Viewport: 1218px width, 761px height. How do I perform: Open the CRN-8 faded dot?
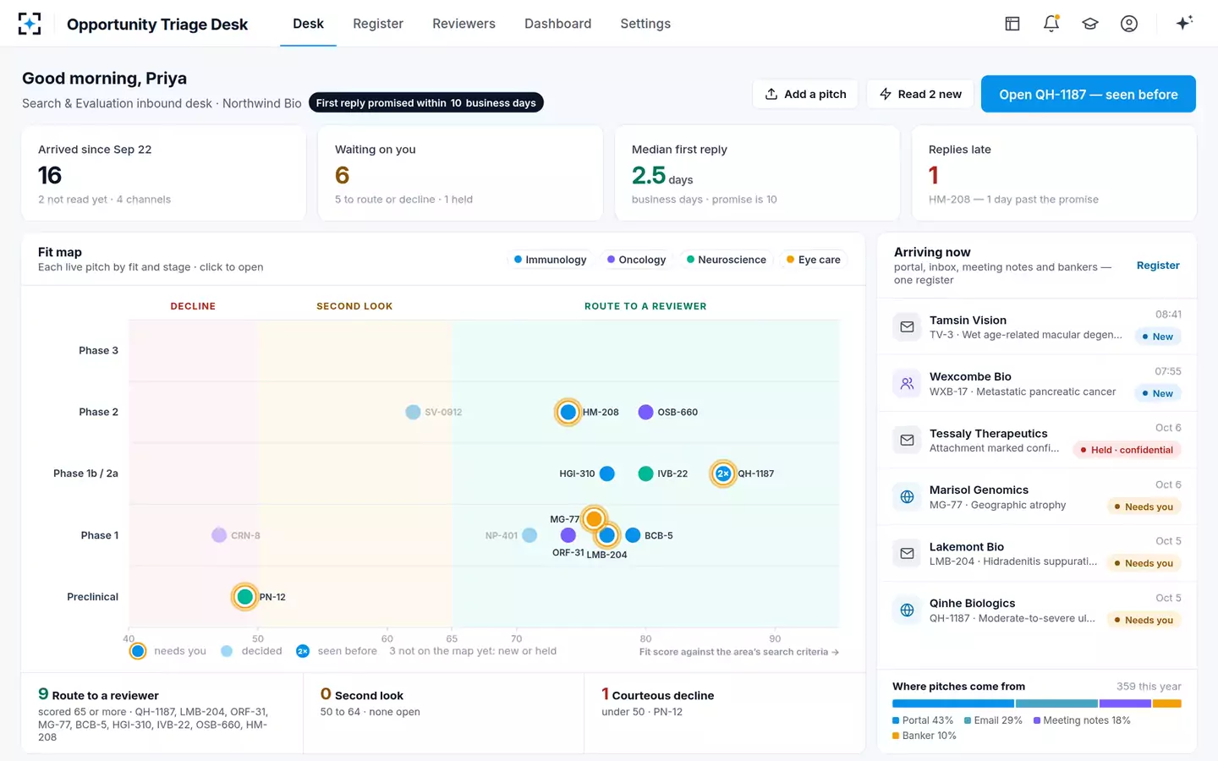click(x=219, y=535)
